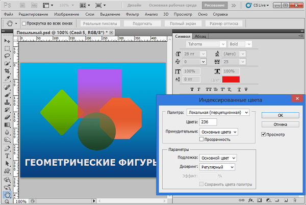Select the Dodge tool
Image resolution: width=306 pixels, height=205 pixels.
point(7,140)
